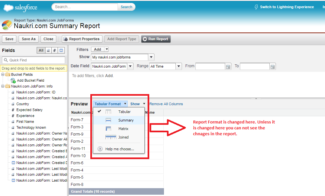The height and width of the screenshot is (196, 325).
Task: Click the Bucket Fields folder icon
Action: pyautogui.click(x=8, y=74)
